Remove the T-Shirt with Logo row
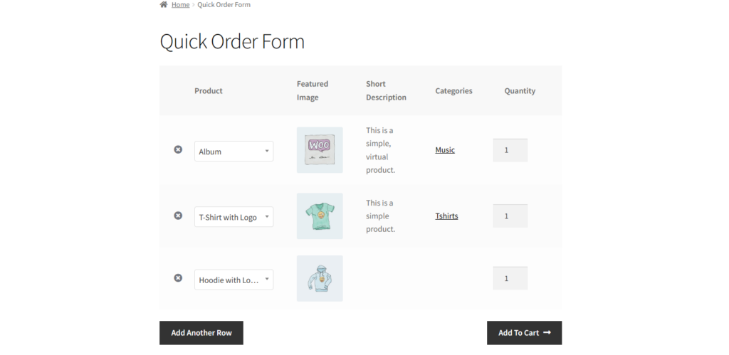Viewport: 729px width, 355px height. click(x=178, y=216)
